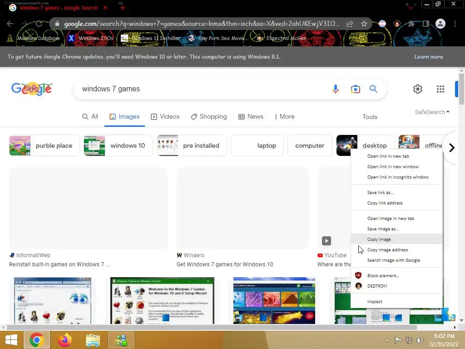Reload the page with the refresh icon
The height and width of the screenshot is (349, 465).
point(39,24)
